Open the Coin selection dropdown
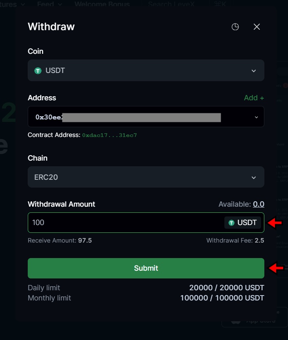 (146, 70)
